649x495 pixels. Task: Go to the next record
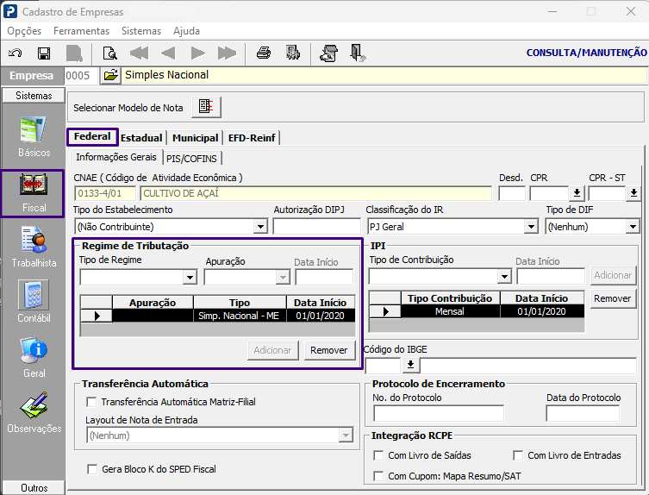click(197, 53)
